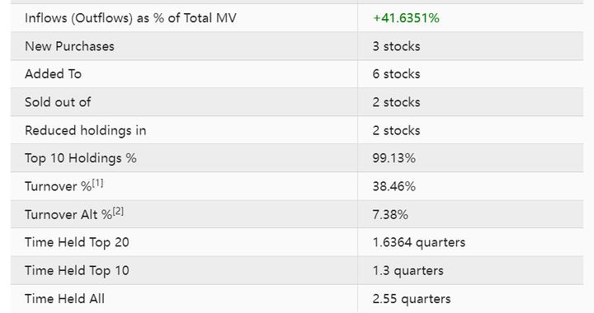The height and width of the screenshot is (313, 594).
Task: Click the Turnover % footnote [1] reference
Action: pyautogui.click(x=97, y=183)
